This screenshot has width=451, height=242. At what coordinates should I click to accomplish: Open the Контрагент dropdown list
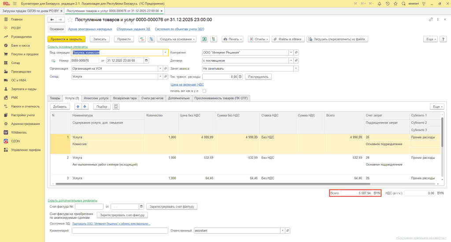291,52
